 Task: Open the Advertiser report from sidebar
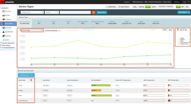coord(7,11)
